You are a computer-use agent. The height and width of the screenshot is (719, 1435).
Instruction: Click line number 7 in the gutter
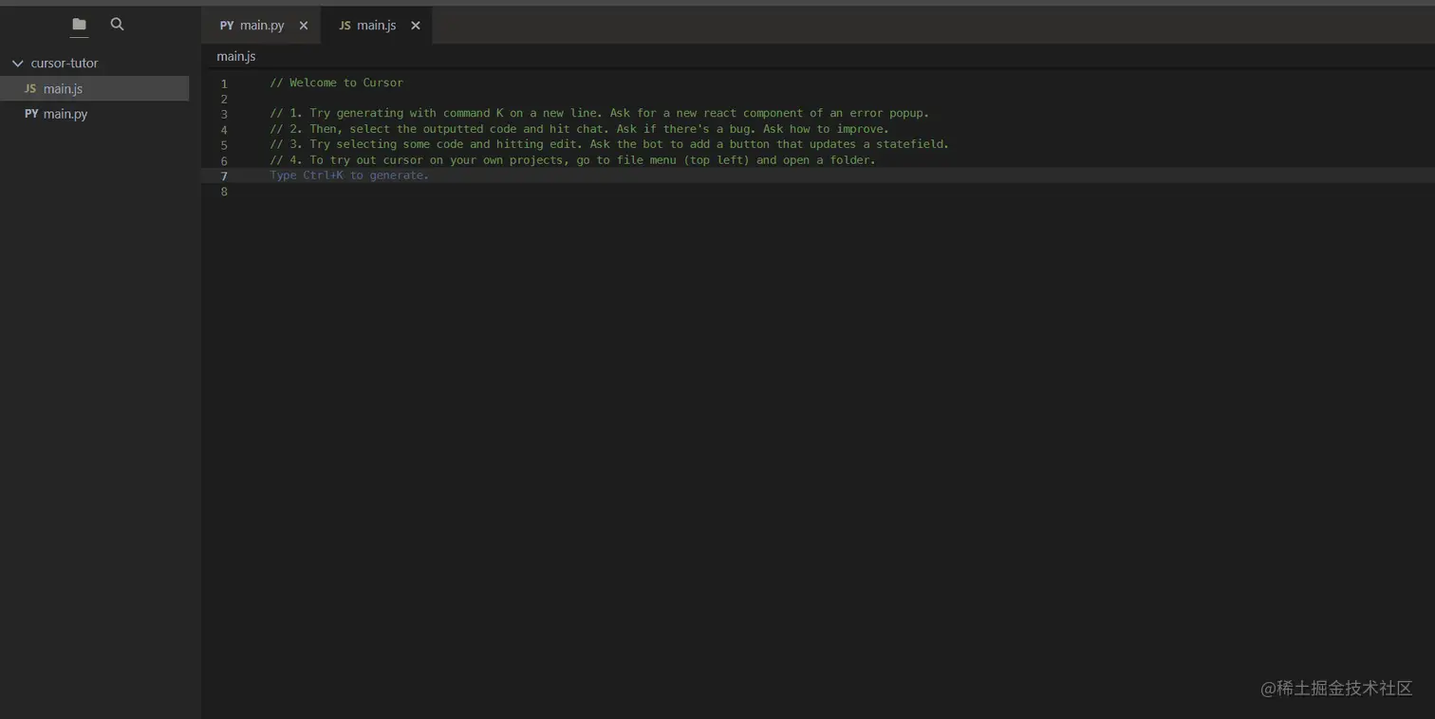pyautogui.click(x=224, y=175)
